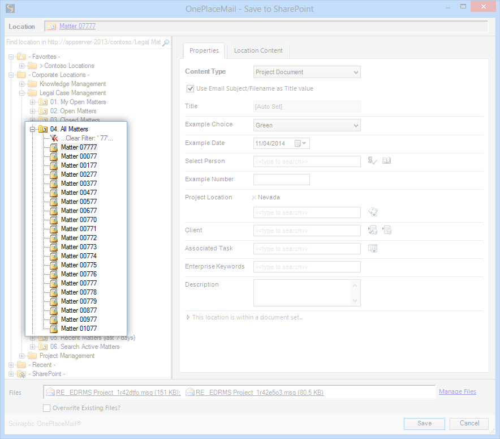Click the 01. My Open Matters library icon

(43, 102)
